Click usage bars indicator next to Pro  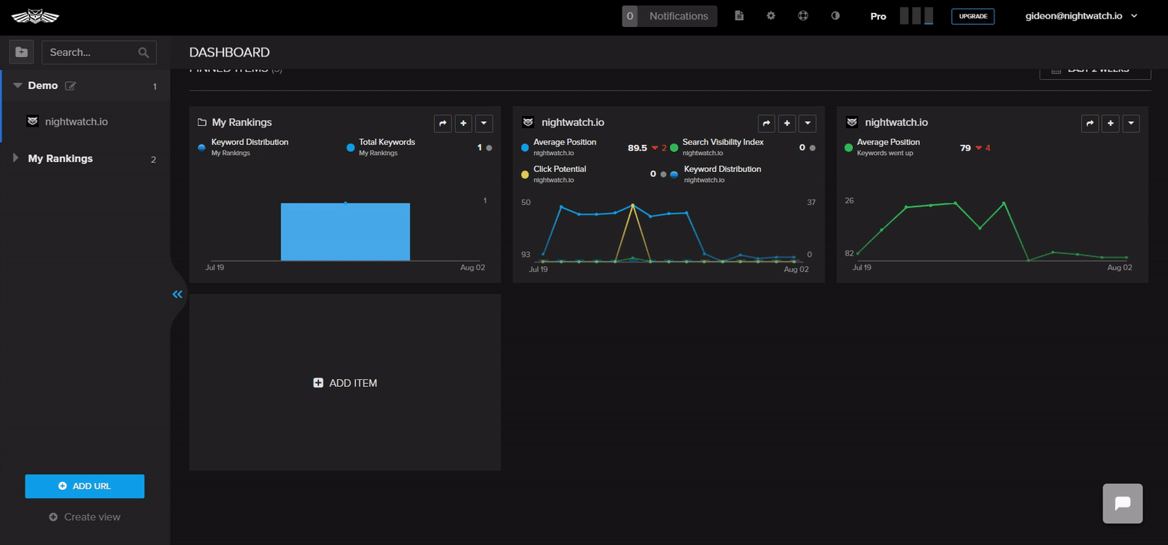pyautogui.click(x=917, y=16)
